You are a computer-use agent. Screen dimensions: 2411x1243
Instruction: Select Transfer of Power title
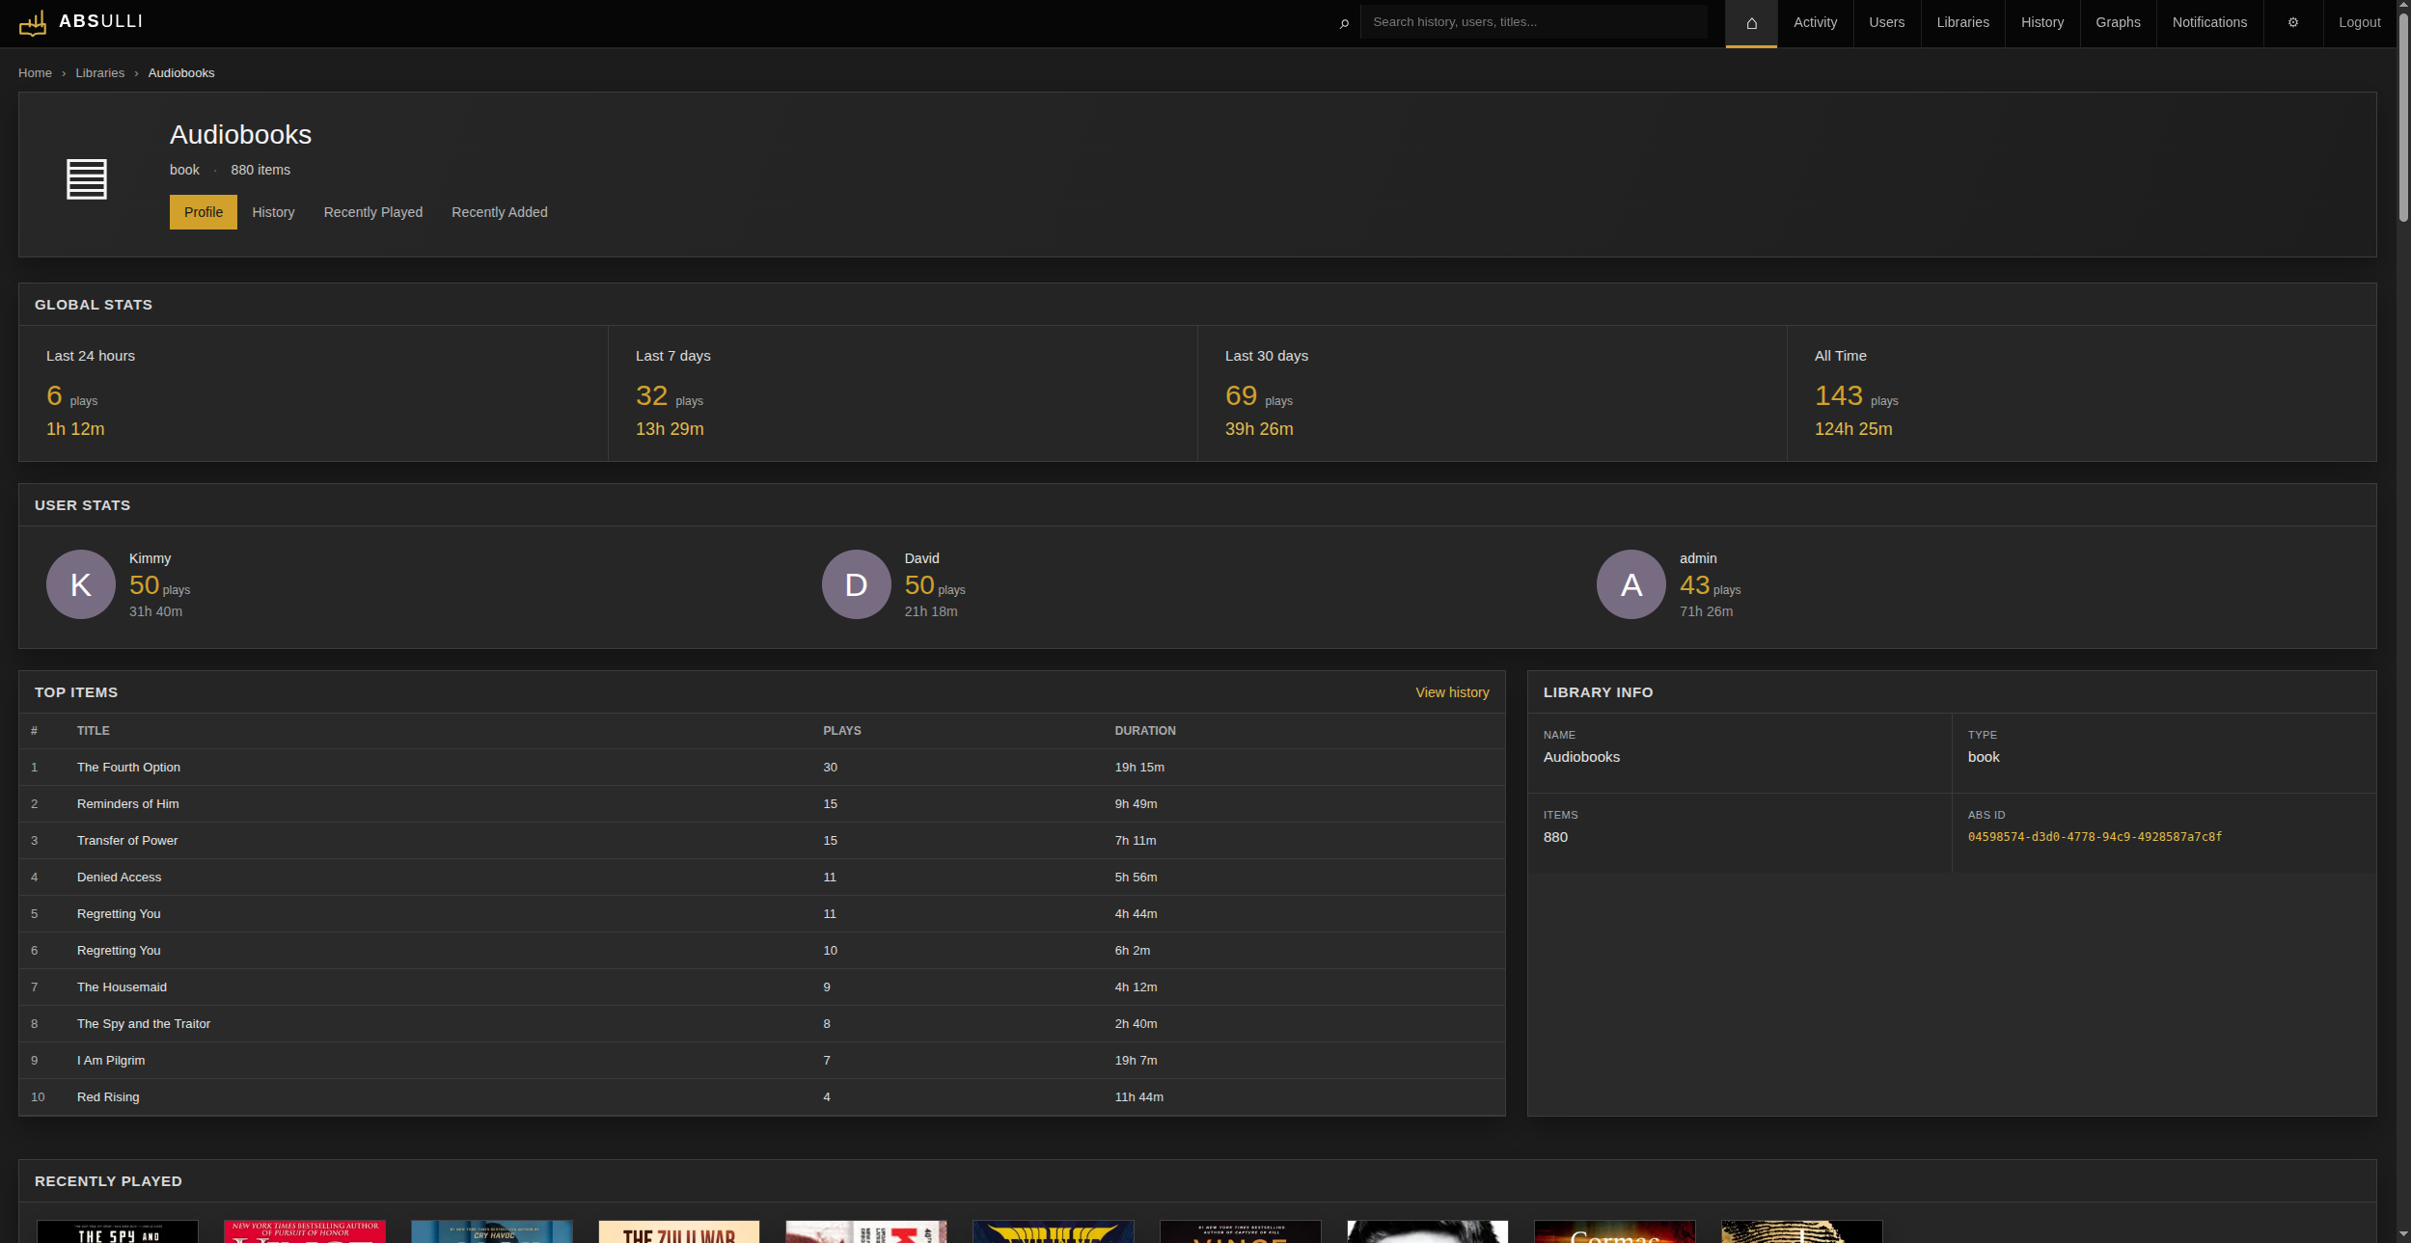(127, 841)
